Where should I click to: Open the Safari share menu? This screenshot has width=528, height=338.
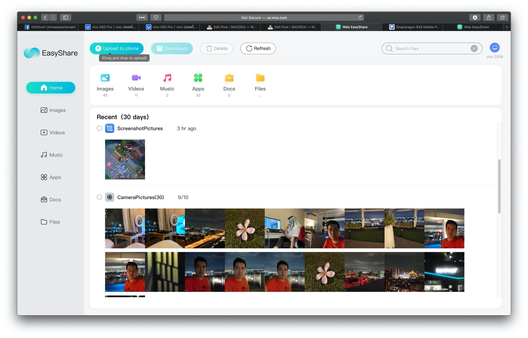pos(489,17)
